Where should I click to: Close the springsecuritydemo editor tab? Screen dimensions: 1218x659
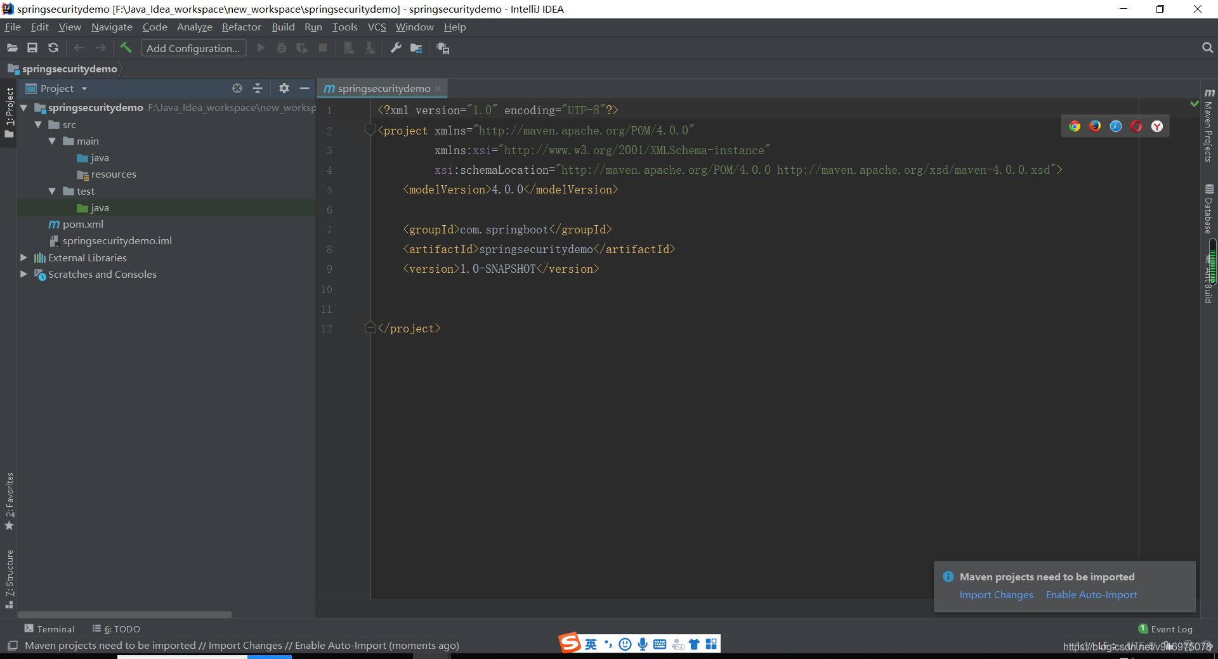[438, 89]
